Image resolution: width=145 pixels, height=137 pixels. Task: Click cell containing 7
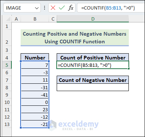point(35,65)
